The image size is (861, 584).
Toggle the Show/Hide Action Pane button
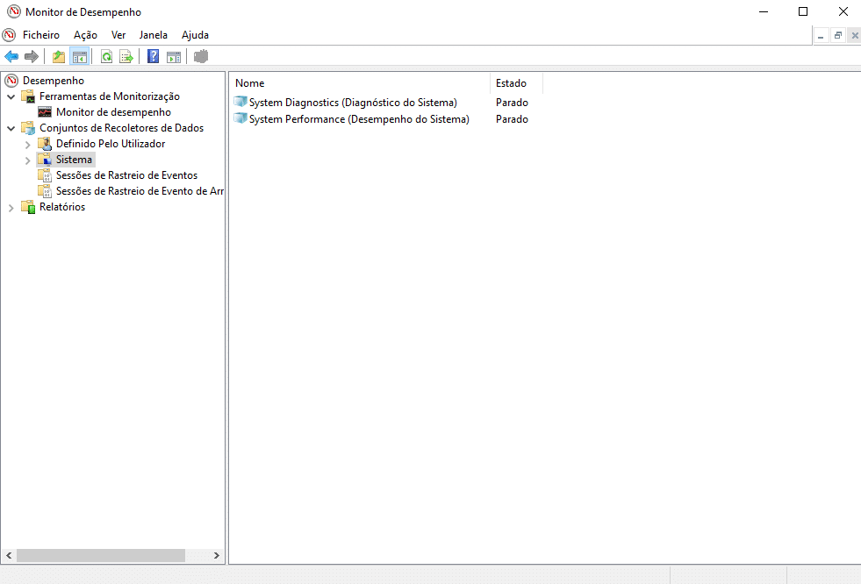pos(174,57)
